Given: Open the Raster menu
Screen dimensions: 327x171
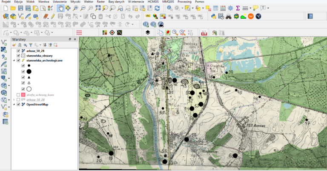Looking at the screenshot, I should [101, 2].
